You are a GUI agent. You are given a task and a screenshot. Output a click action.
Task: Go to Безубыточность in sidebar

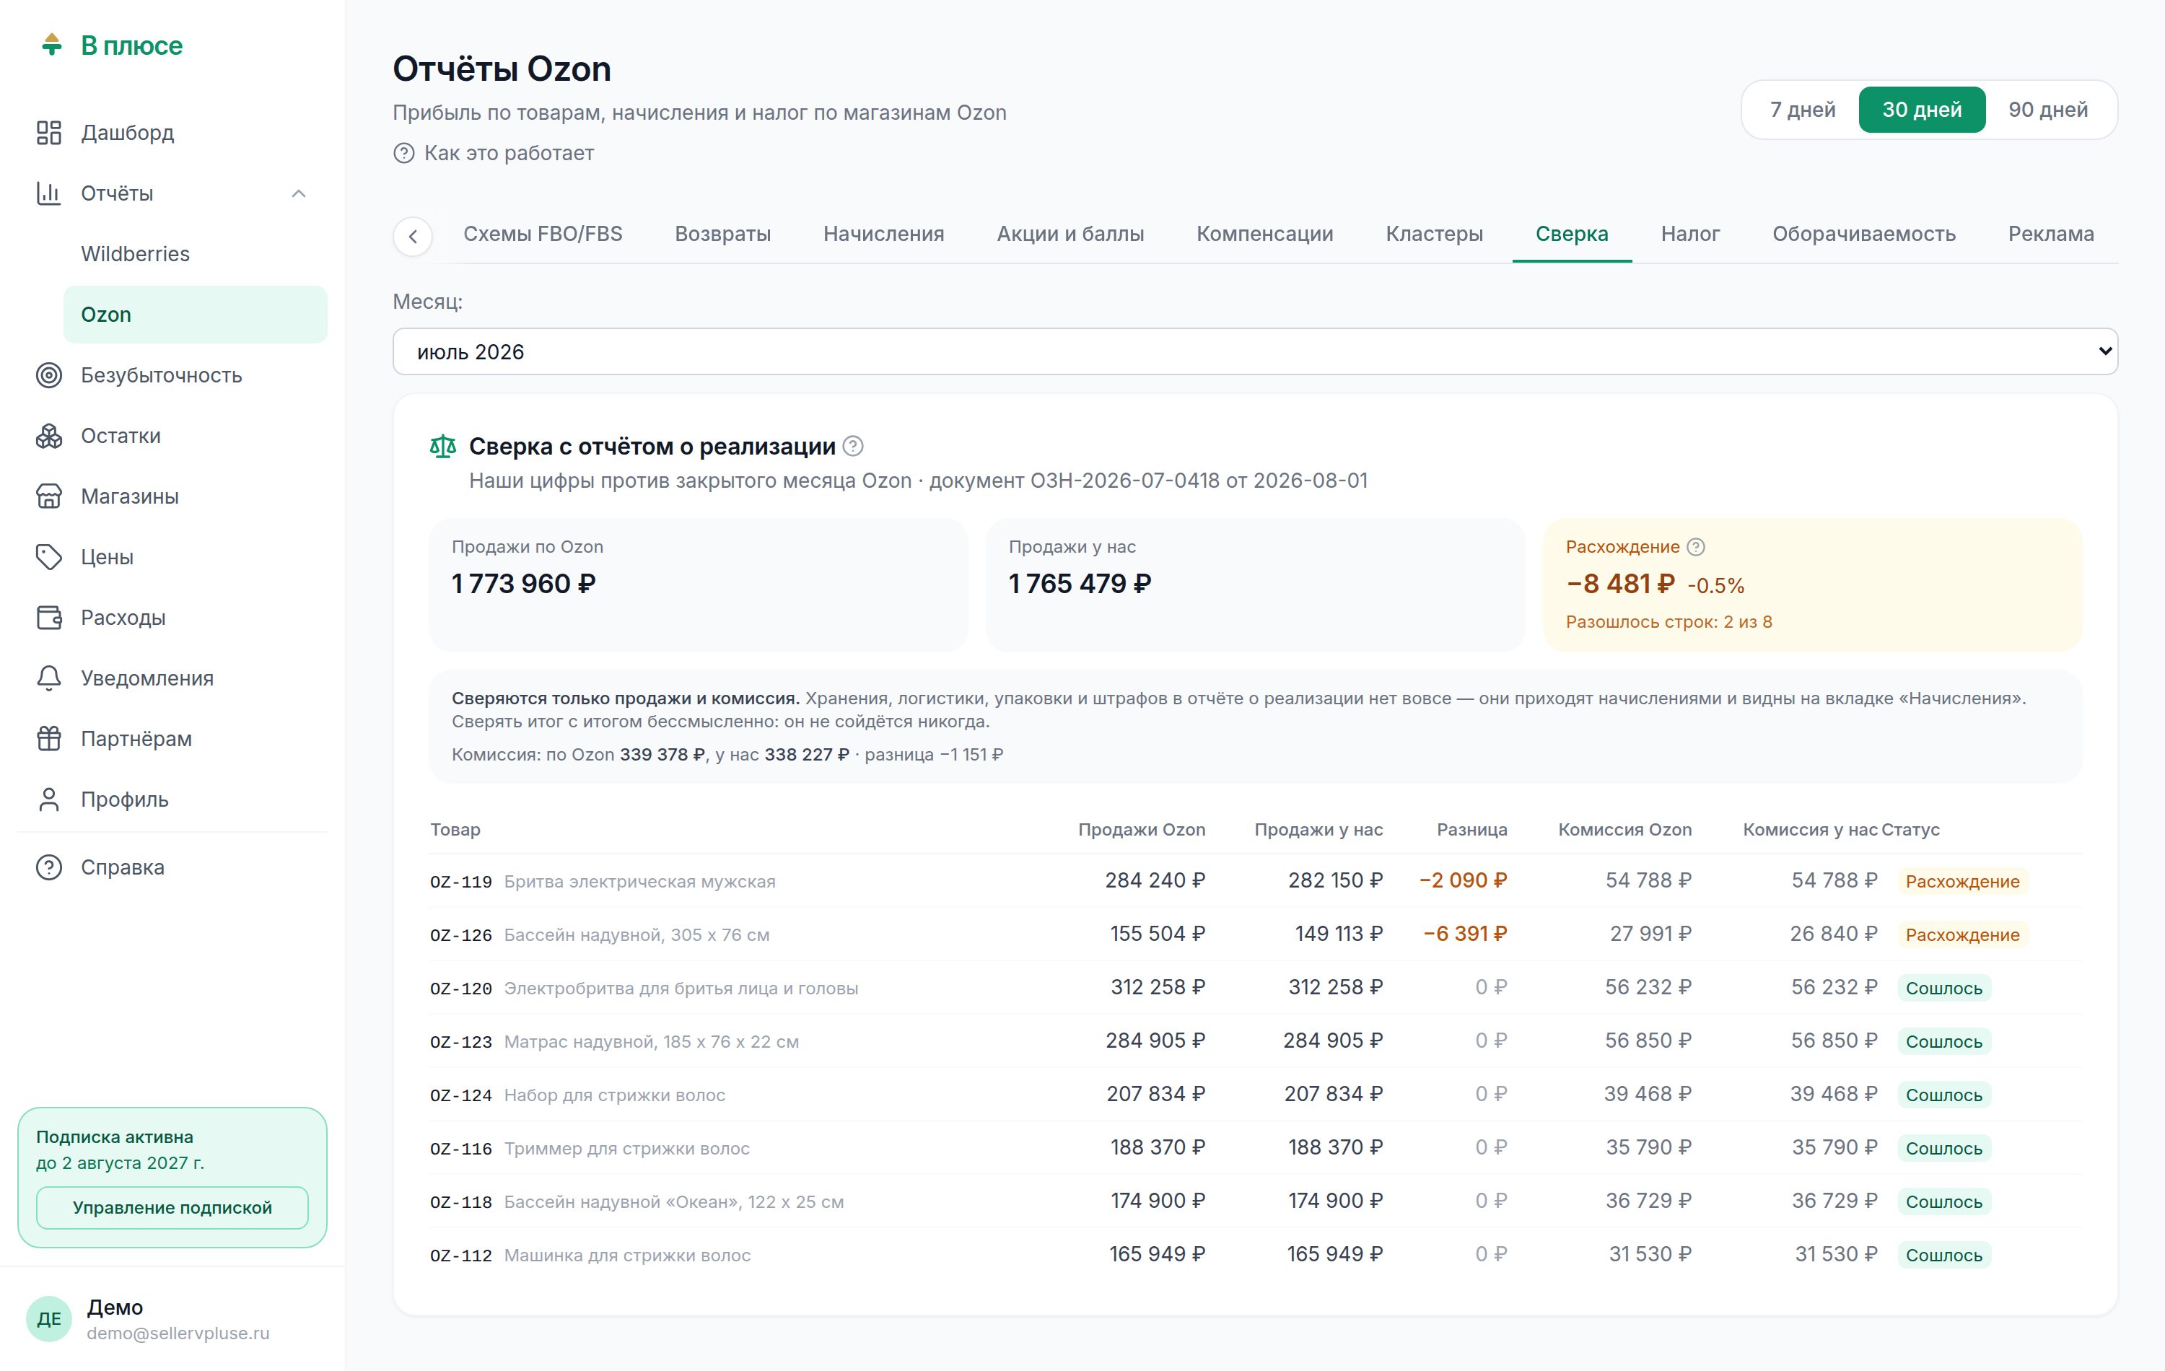tap(172, 375)
